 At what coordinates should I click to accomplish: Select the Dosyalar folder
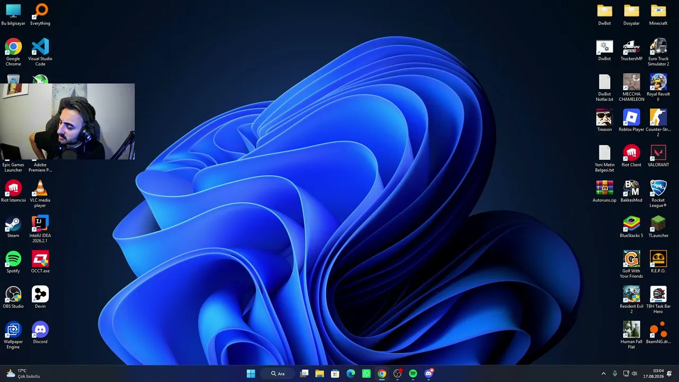[x=631, y=15]
